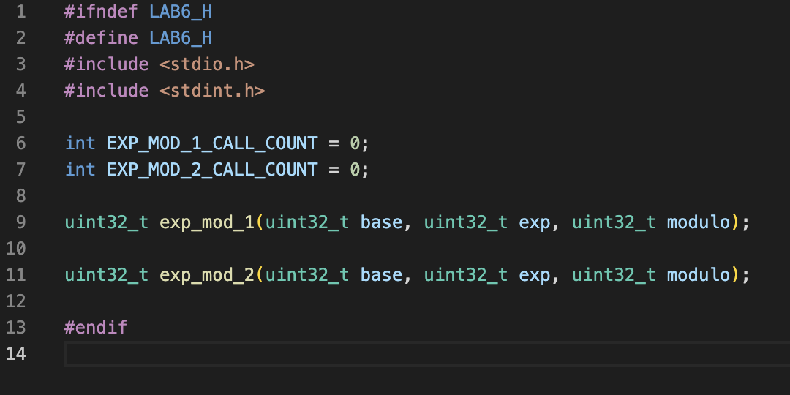
Task: Click line number 5 in the gutter
Action: 20,117
